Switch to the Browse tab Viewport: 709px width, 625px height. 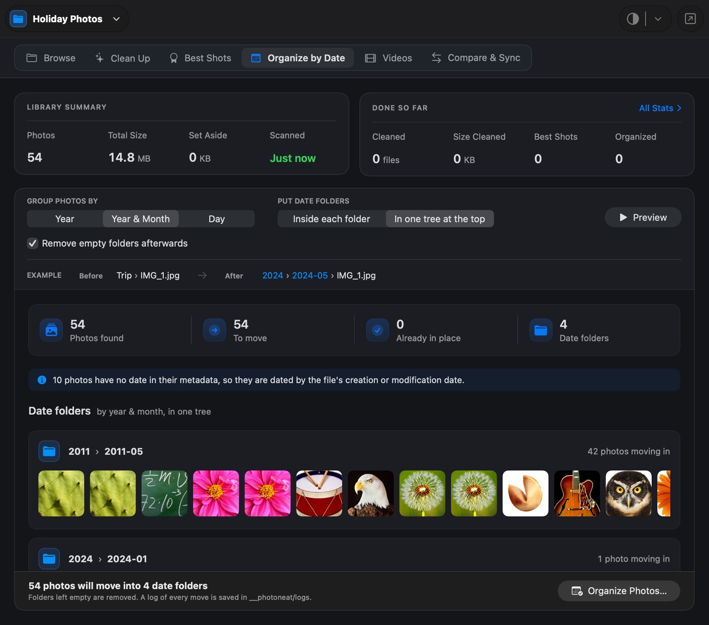tap(51, 58)
